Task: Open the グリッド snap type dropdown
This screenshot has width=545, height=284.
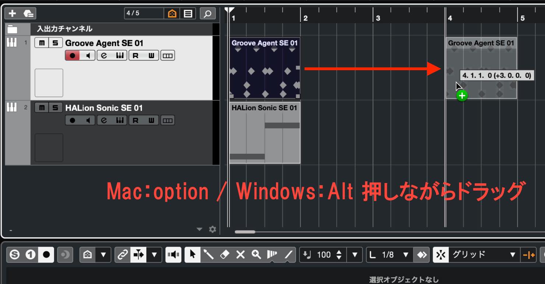Action: click(x=512, y=255)
